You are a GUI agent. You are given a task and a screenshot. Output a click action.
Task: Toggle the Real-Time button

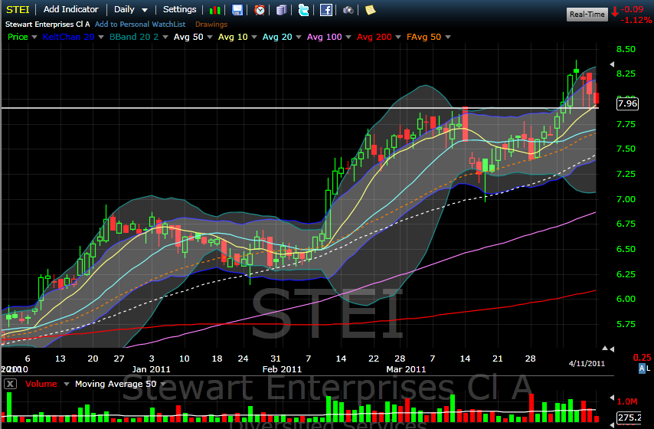(587, 15)
